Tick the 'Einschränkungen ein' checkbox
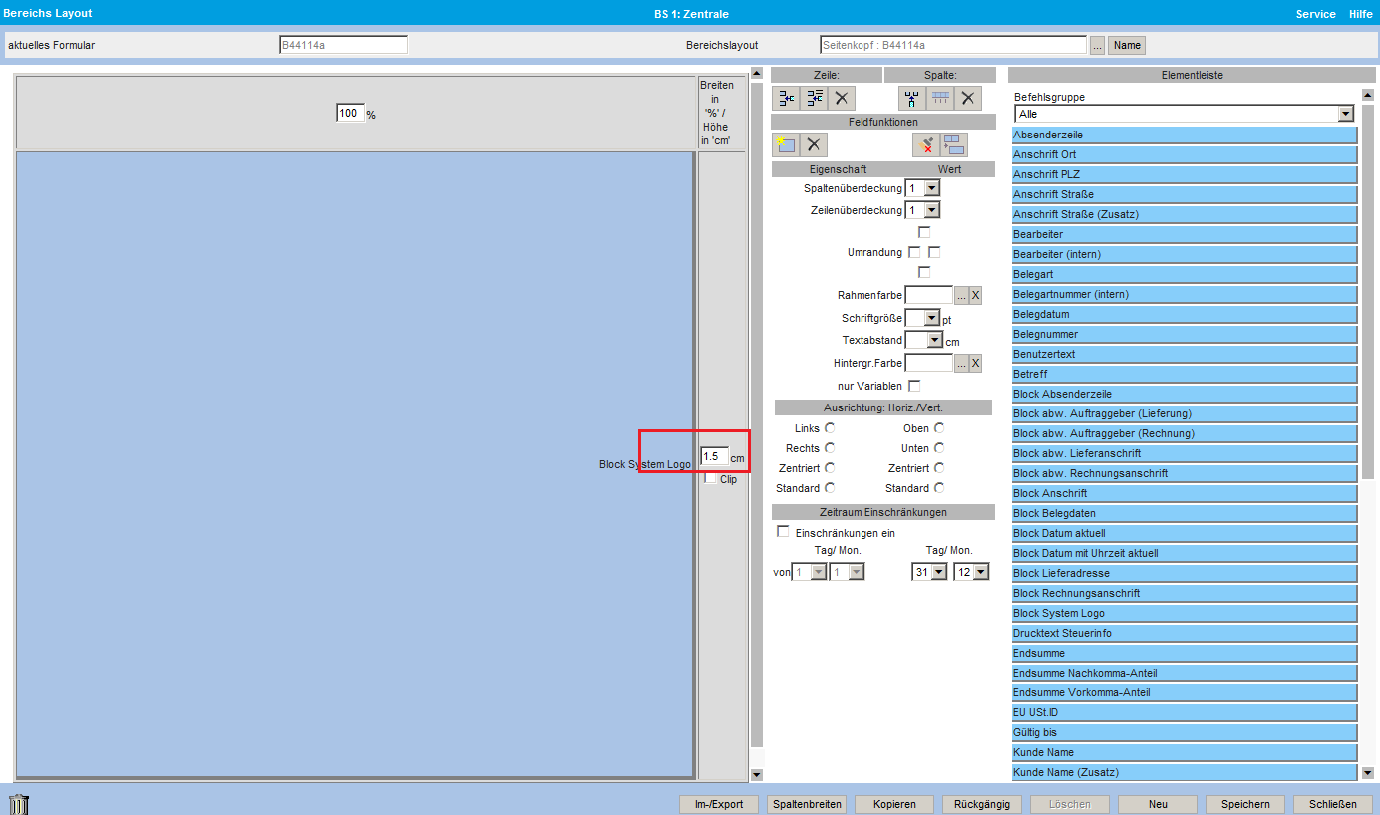The height and width of the screenshot is (815, 1380). (783, 532)
